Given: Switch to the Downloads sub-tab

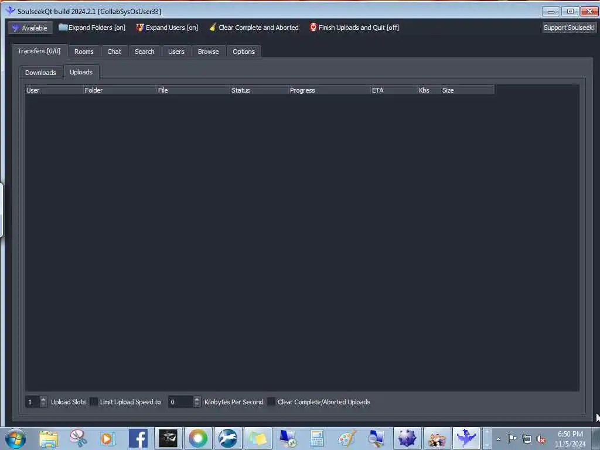Looking at the screenshot, I should click(x=40, y=72).
